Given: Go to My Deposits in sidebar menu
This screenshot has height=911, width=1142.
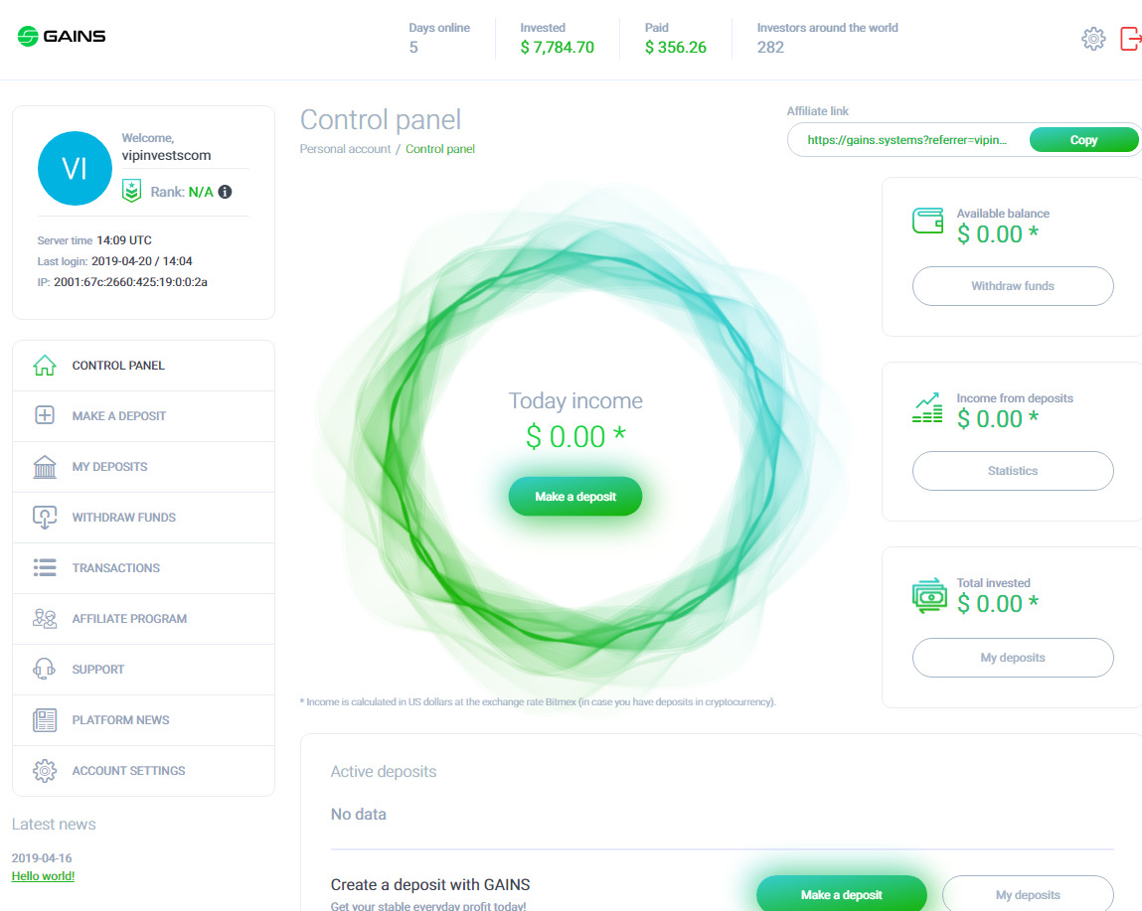Looking at the screenshot, I should pyautogui.click(x=109, y=467).
